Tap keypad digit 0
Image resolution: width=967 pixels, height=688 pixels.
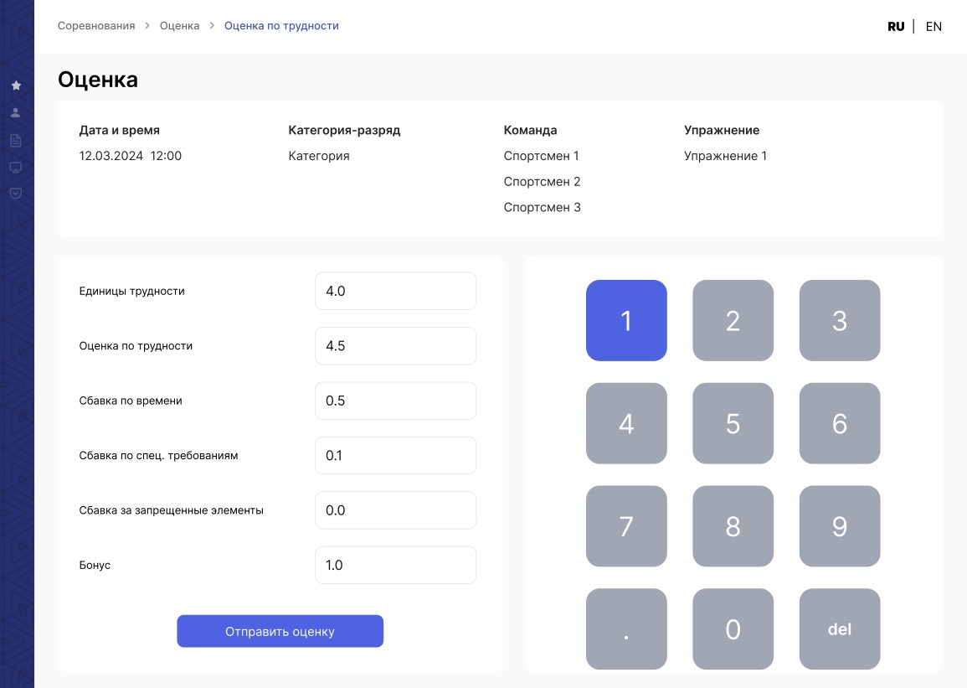[733, 629]
